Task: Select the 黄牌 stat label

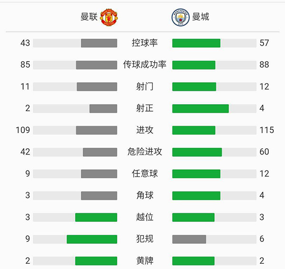Action: (145, 260)
